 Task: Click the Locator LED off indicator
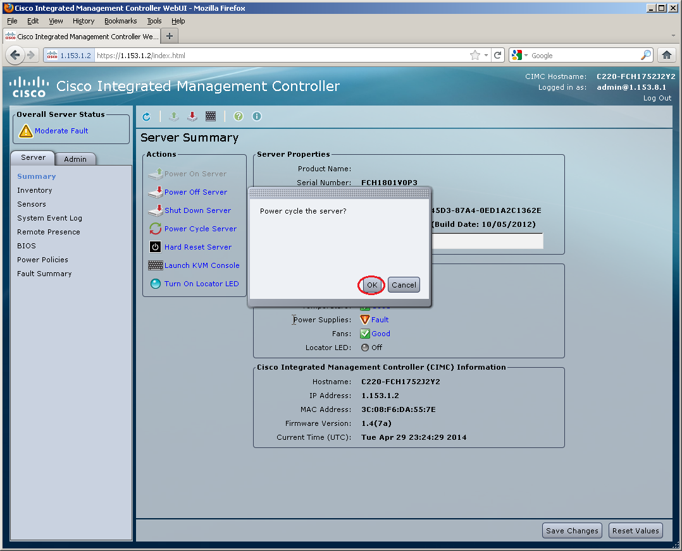pyautogui.click(x=365, y=348)
